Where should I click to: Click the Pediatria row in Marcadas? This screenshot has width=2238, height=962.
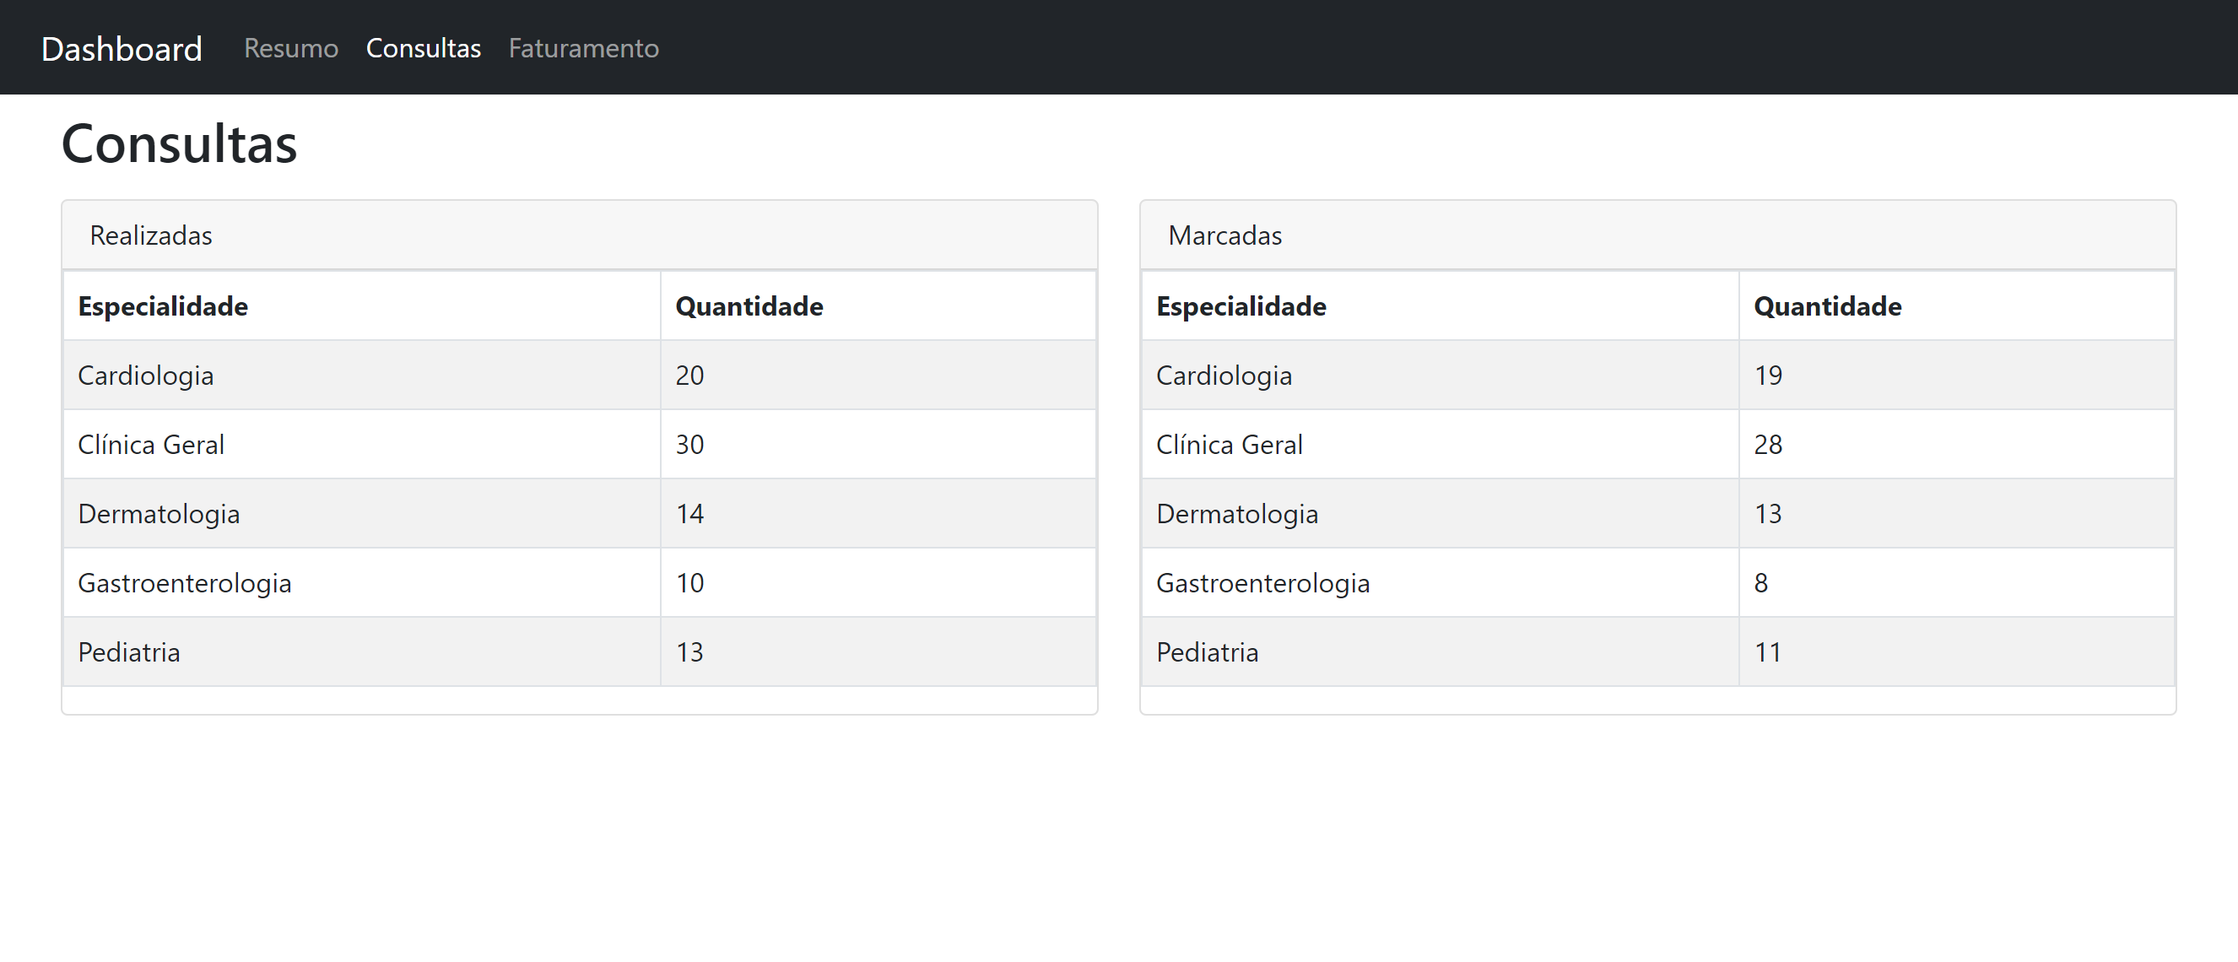[1207, 651]
